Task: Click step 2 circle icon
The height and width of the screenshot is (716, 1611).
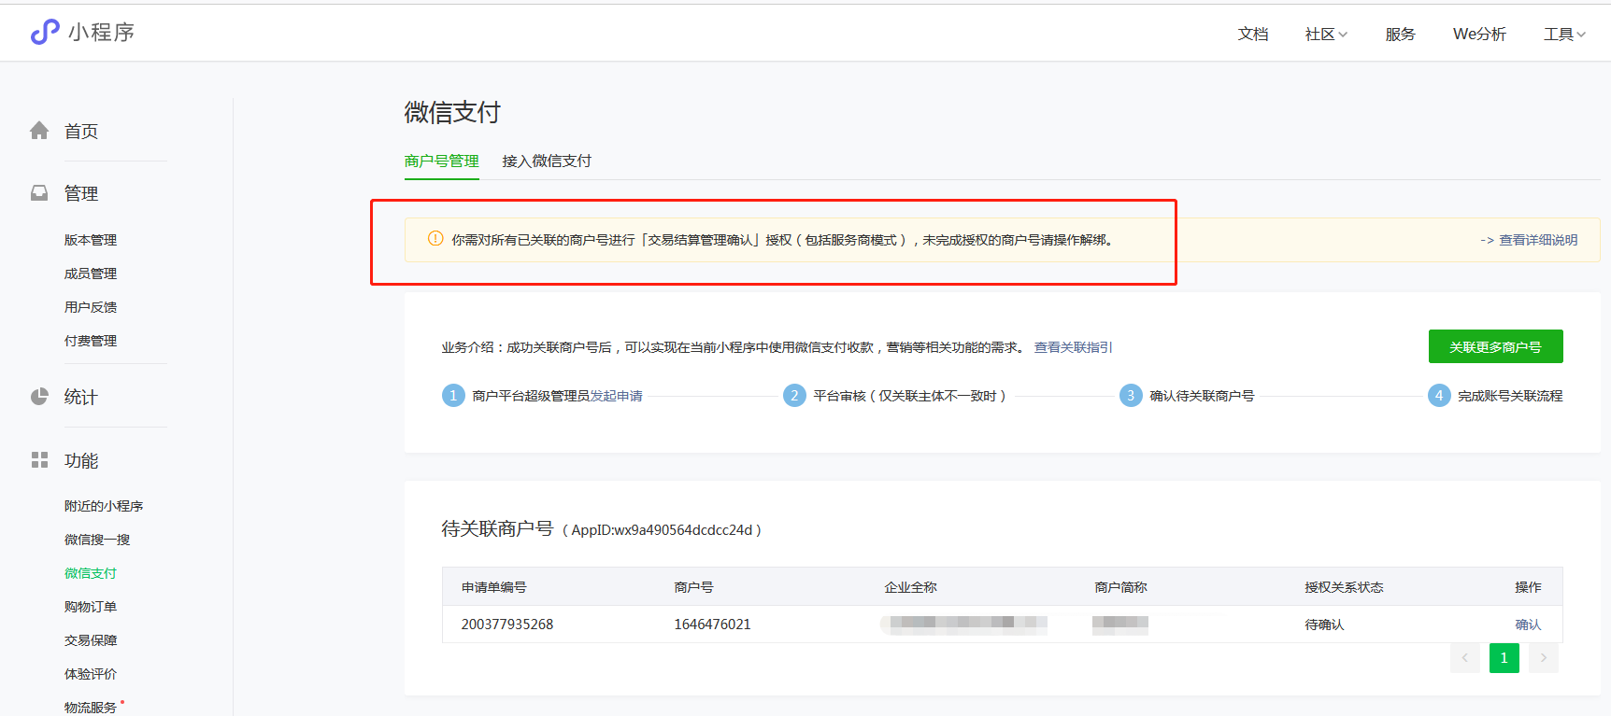Action: [x=794, y=396]
